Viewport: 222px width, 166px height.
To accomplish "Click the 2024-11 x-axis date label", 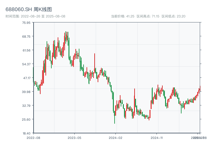I will 157,138.
